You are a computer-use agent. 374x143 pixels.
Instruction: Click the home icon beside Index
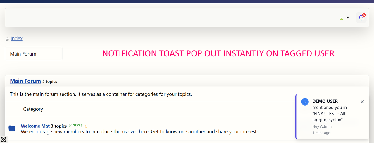pyautogui.click(x=7, y=39)
